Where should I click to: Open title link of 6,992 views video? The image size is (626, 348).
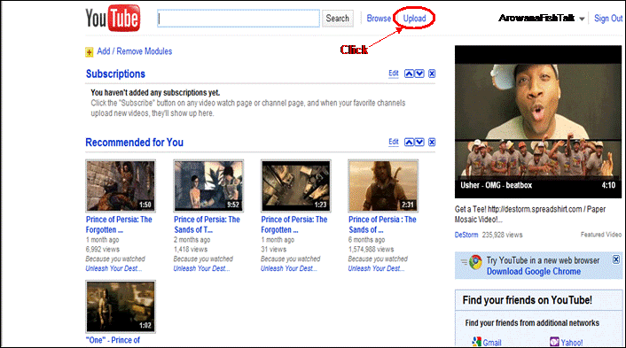[119, 224]
